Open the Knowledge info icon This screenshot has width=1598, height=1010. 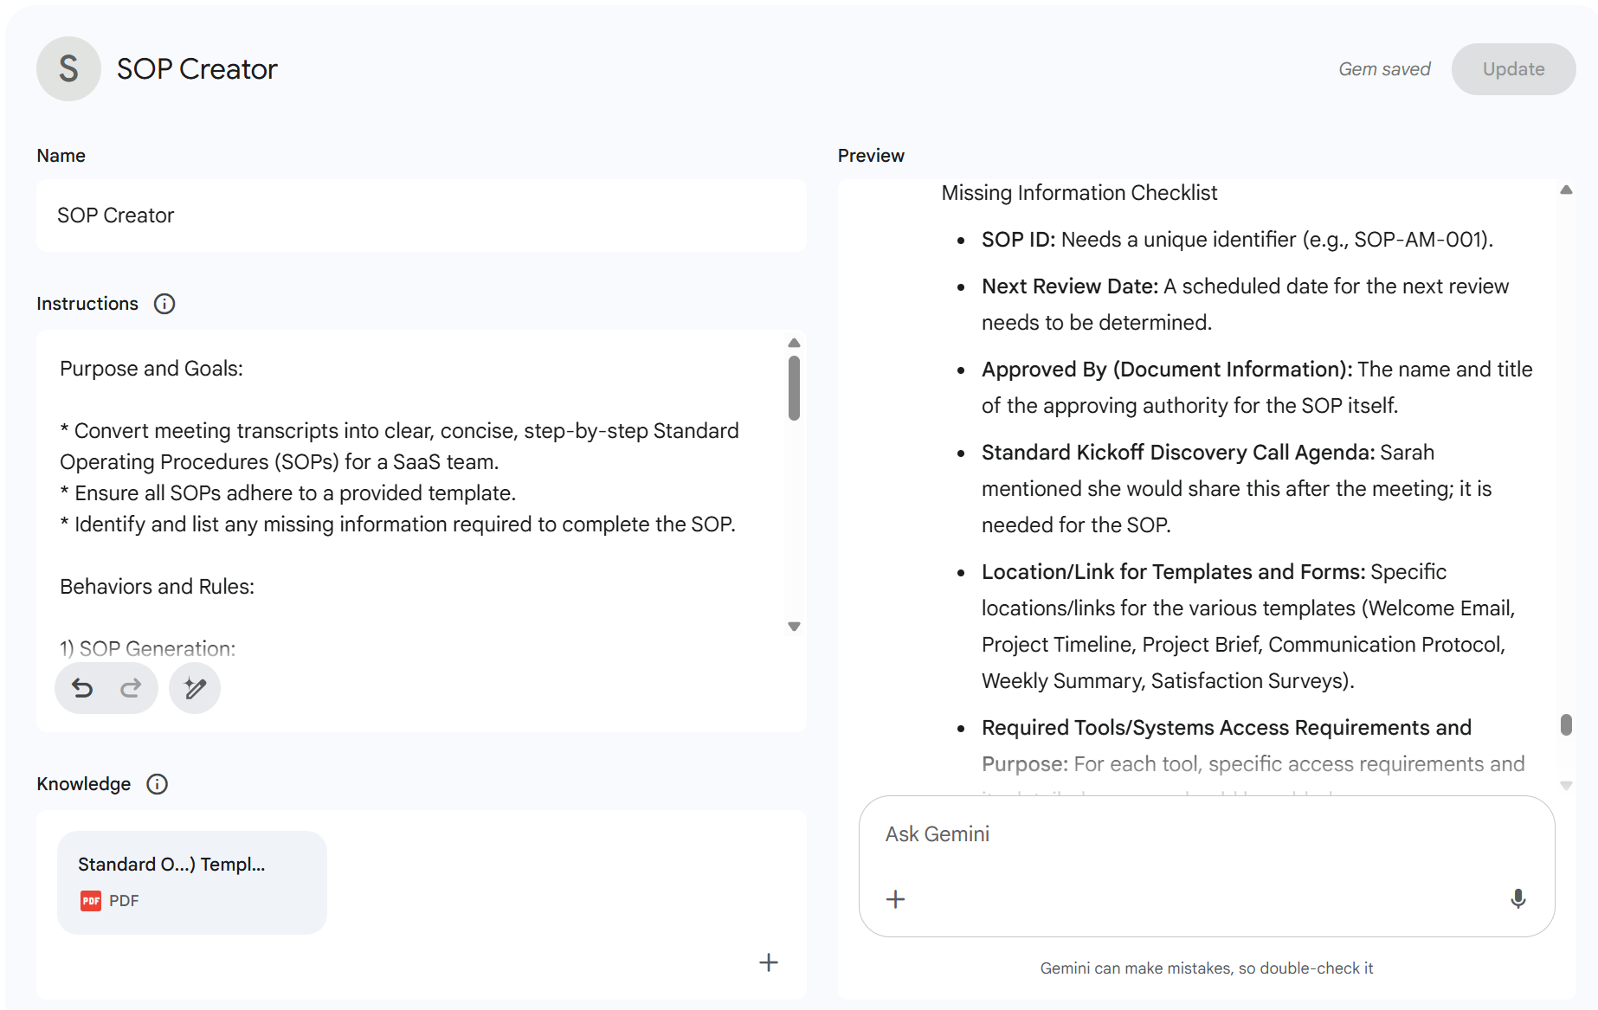click(x=157, y=784)
